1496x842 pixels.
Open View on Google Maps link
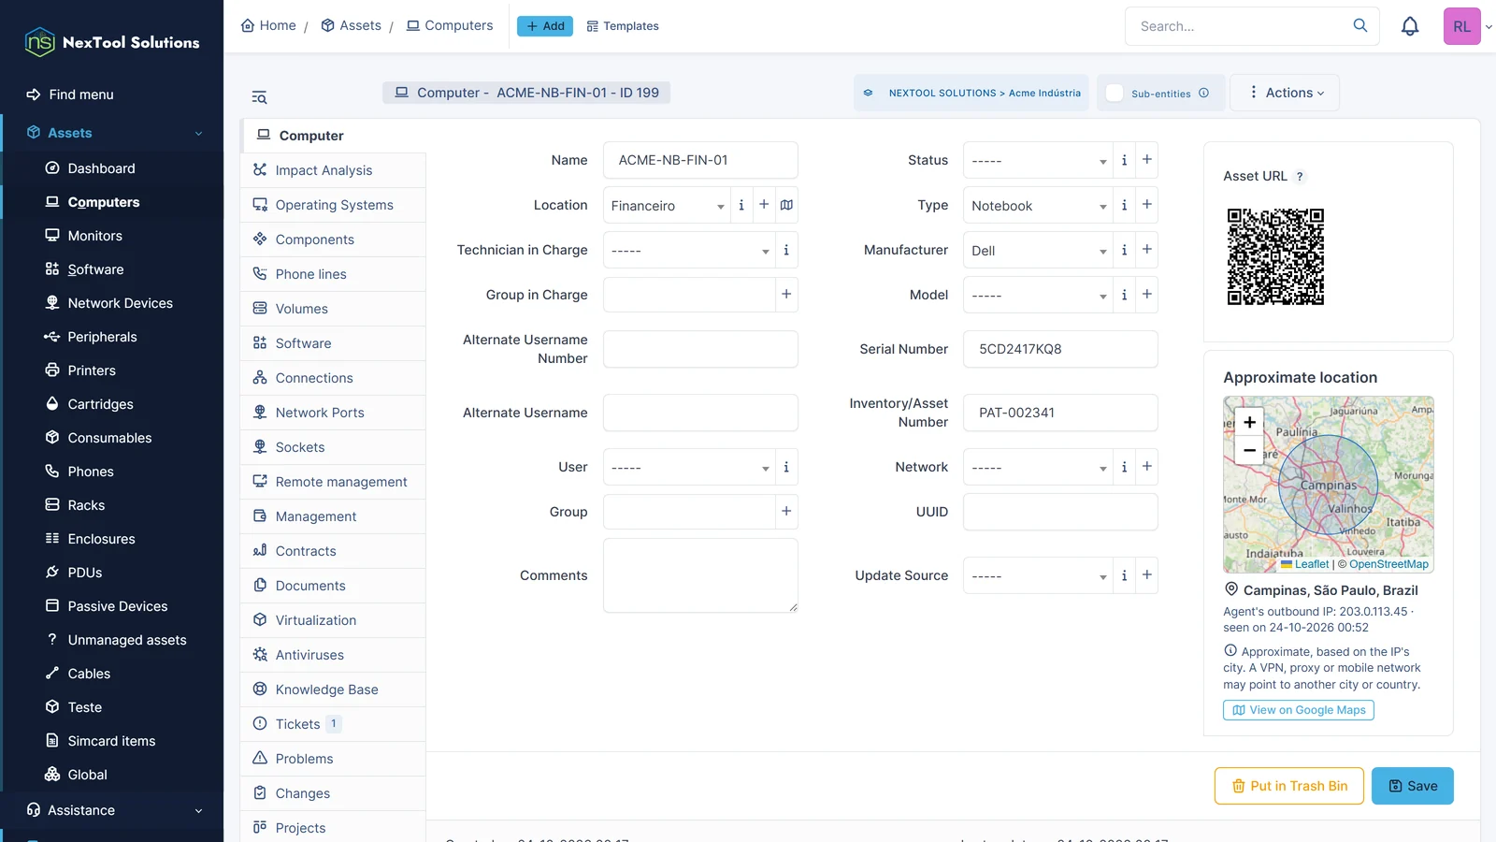[x=1298, y=710]
